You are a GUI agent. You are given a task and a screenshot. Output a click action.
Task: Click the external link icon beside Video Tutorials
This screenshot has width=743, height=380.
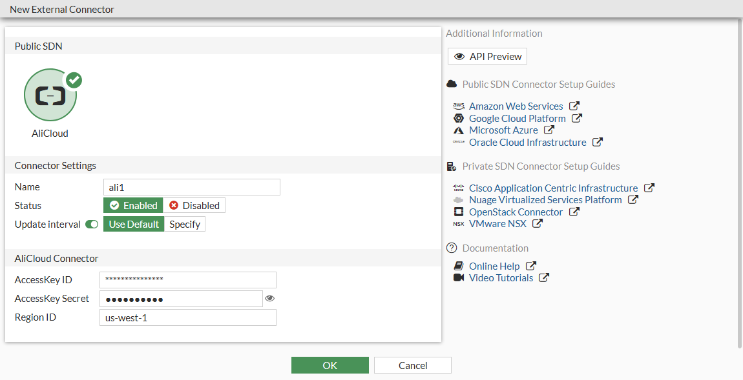click(544, 278)
